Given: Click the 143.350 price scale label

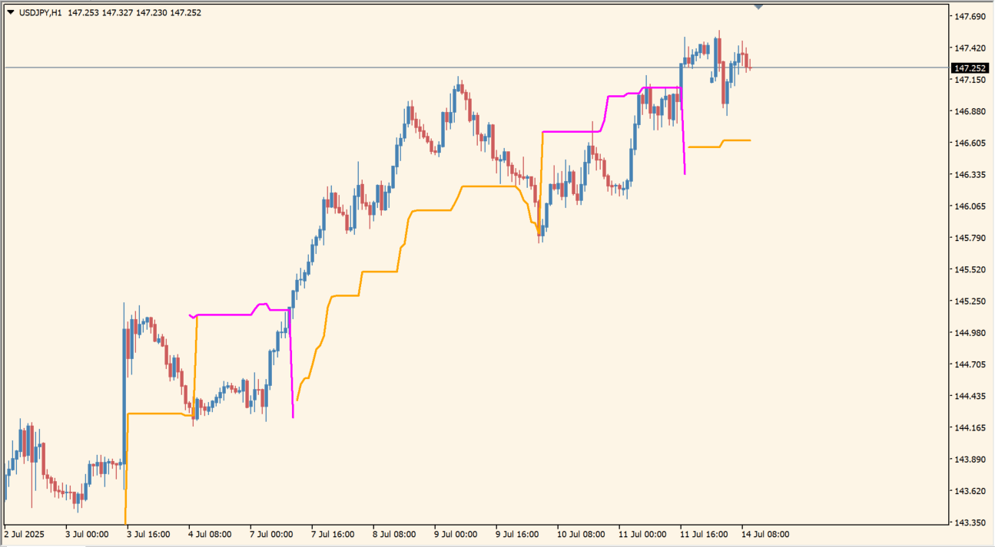Looking at the screenshot, I should point(970,523).
